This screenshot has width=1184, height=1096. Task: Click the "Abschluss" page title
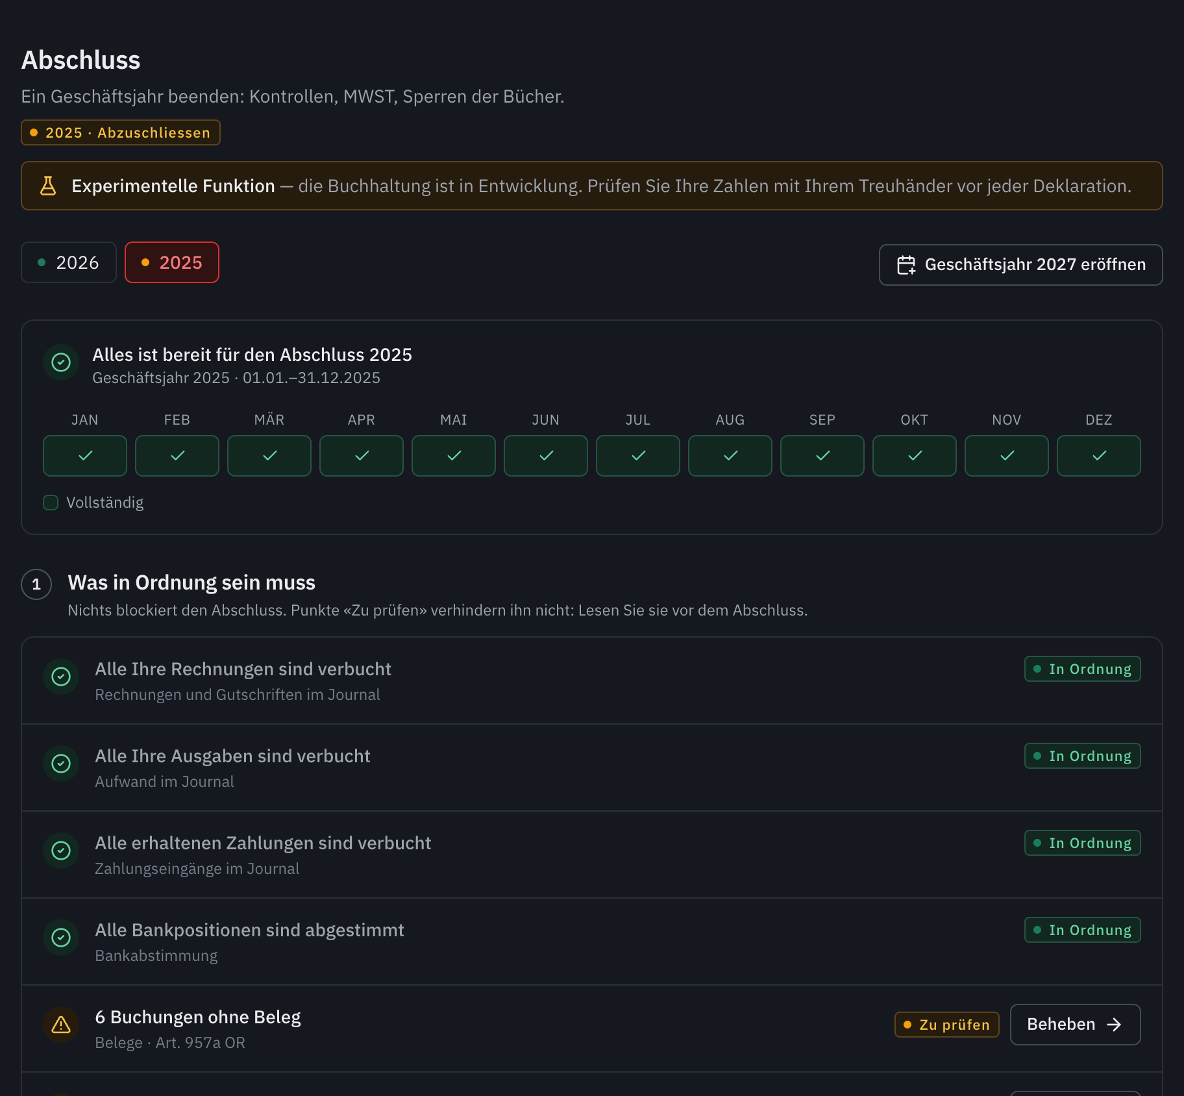81,60
